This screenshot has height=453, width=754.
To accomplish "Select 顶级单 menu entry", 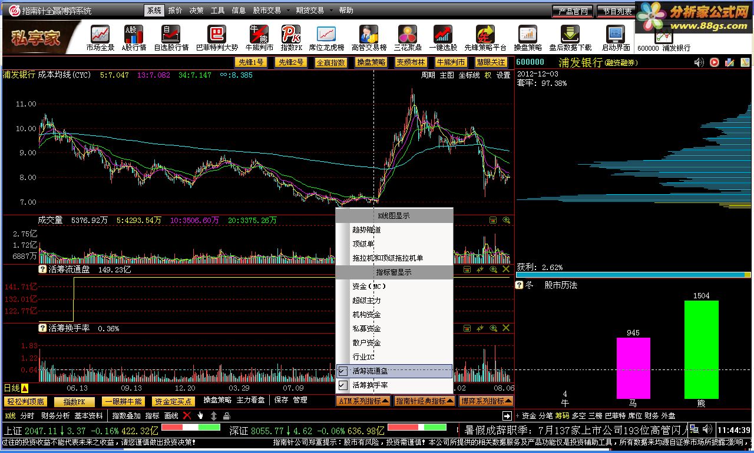I will tap(394, 244).
